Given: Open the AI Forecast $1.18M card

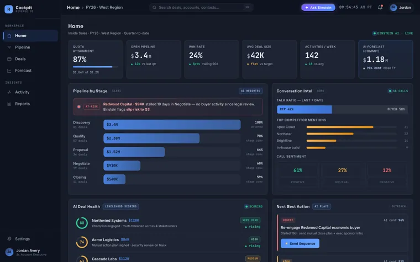Looking at the screenshot, I should point(386,60).
